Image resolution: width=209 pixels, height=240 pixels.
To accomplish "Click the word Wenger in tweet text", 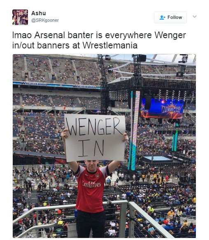I will click(x=170, y=35).
